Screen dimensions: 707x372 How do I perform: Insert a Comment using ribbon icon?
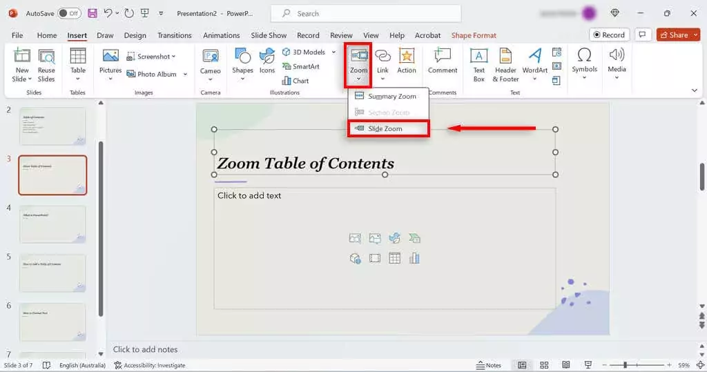pos(443,57)
